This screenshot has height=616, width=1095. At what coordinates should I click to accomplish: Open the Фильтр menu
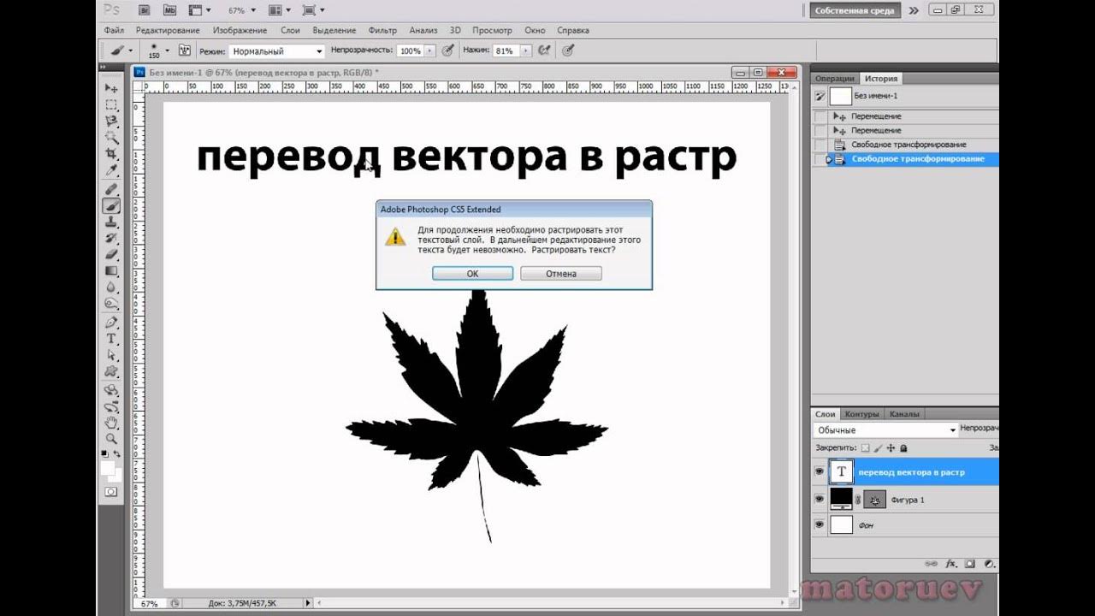382,30
